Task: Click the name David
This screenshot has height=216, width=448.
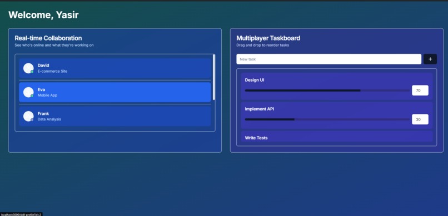Action: (43, 66)
